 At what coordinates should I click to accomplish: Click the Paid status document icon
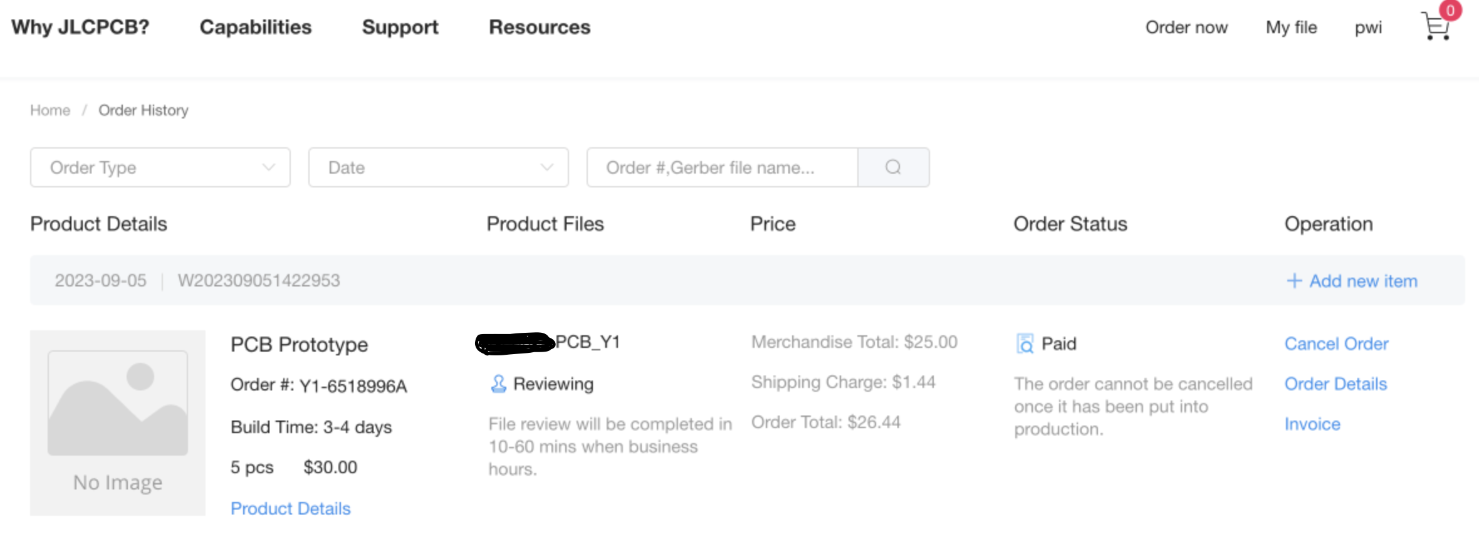[1025, 343]
